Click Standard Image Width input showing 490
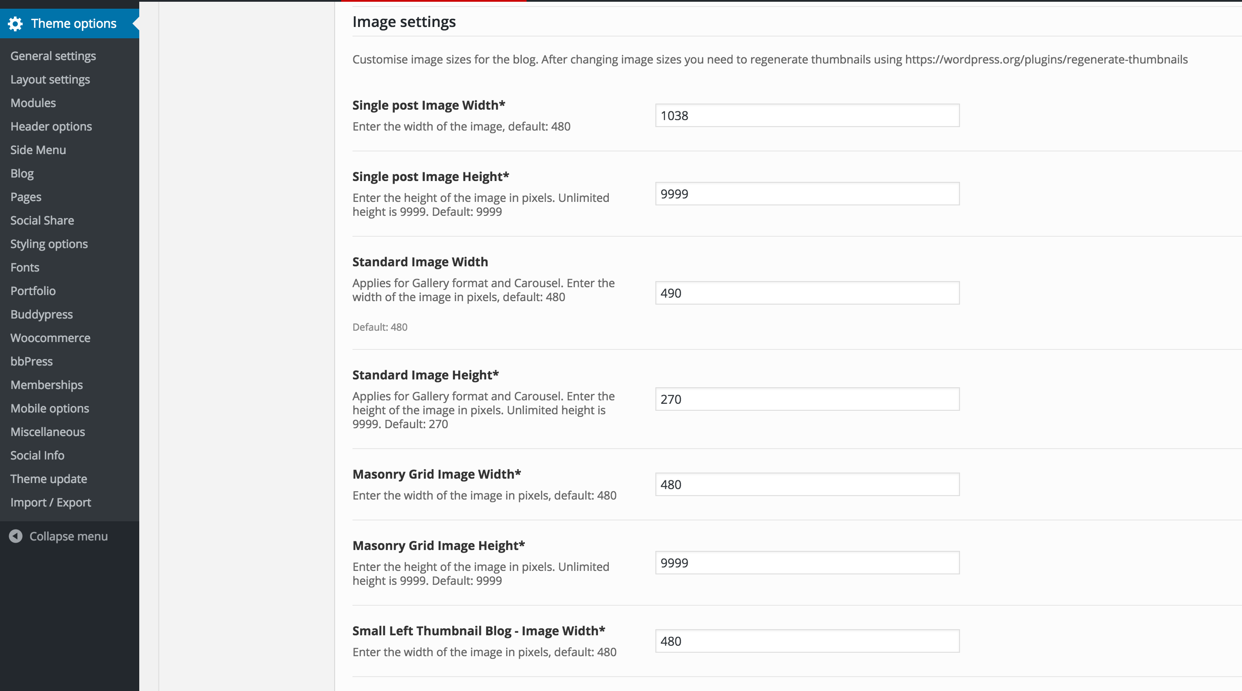Viewport: 1242px width, 691px height. point(807,293)
